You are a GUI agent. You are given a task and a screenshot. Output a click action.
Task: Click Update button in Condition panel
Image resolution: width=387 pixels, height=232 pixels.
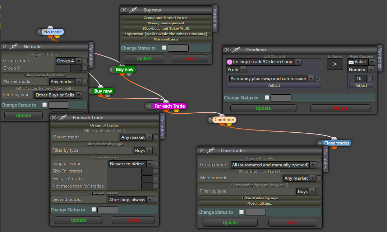(263, 108)
